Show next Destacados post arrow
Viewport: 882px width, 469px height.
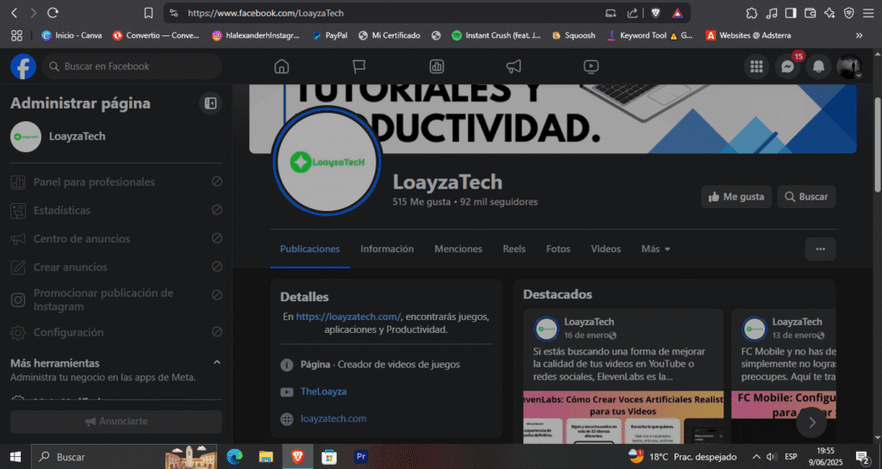point(811,423)
